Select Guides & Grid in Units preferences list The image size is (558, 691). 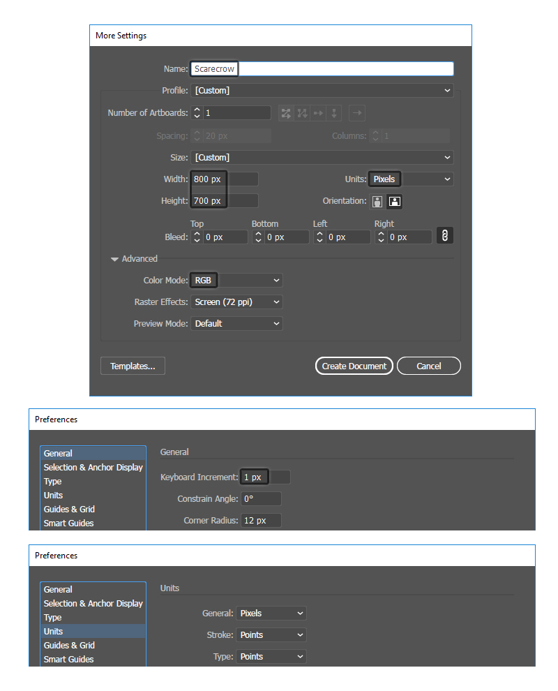[69, 646]
